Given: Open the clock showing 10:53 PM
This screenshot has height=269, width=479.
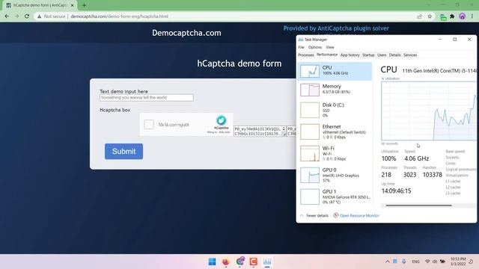Looking at the screenshot, I should [x=457, y=262].
